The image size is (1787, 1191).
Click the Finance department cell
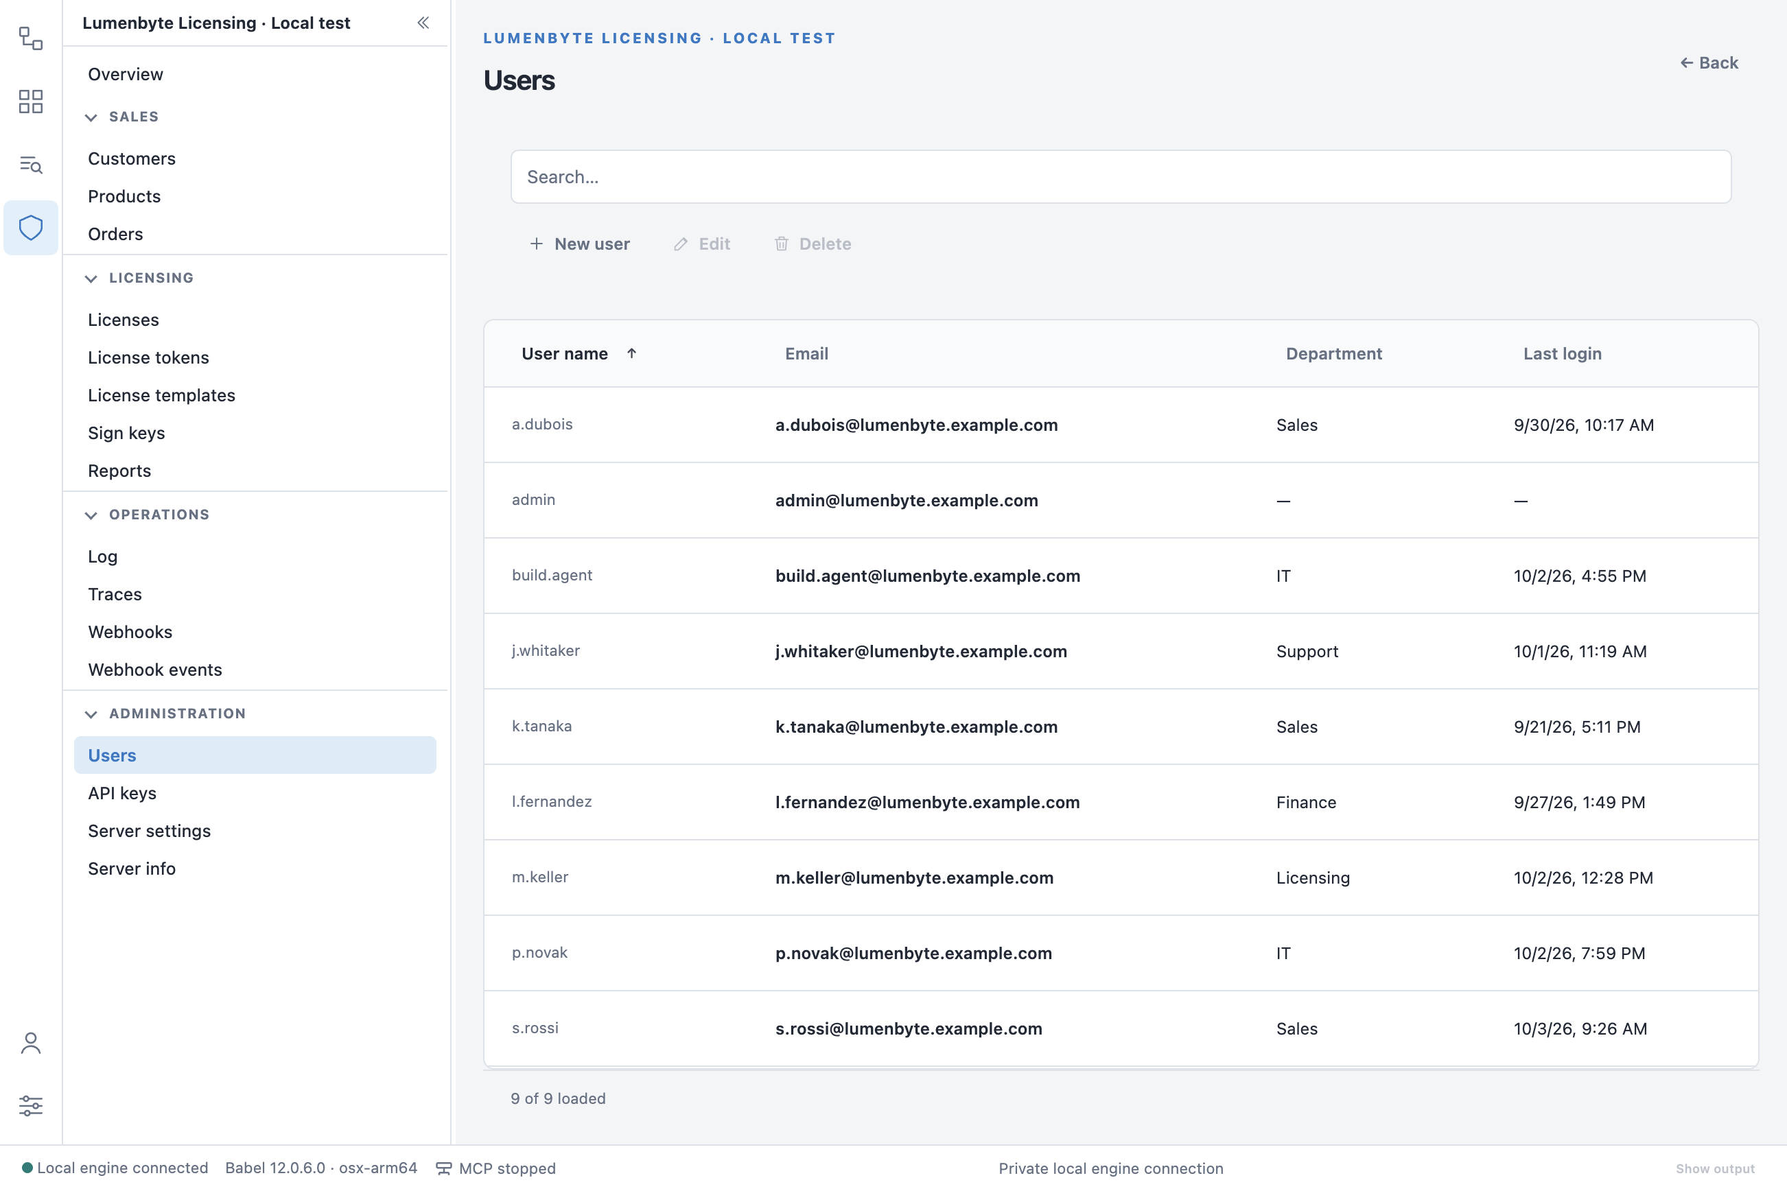click(1306, 802)
